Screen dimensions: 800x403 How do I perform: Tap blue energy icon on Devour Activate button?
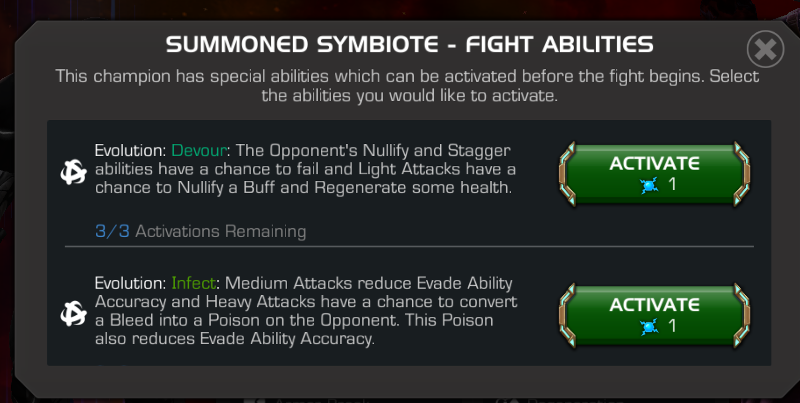[649, 186]
